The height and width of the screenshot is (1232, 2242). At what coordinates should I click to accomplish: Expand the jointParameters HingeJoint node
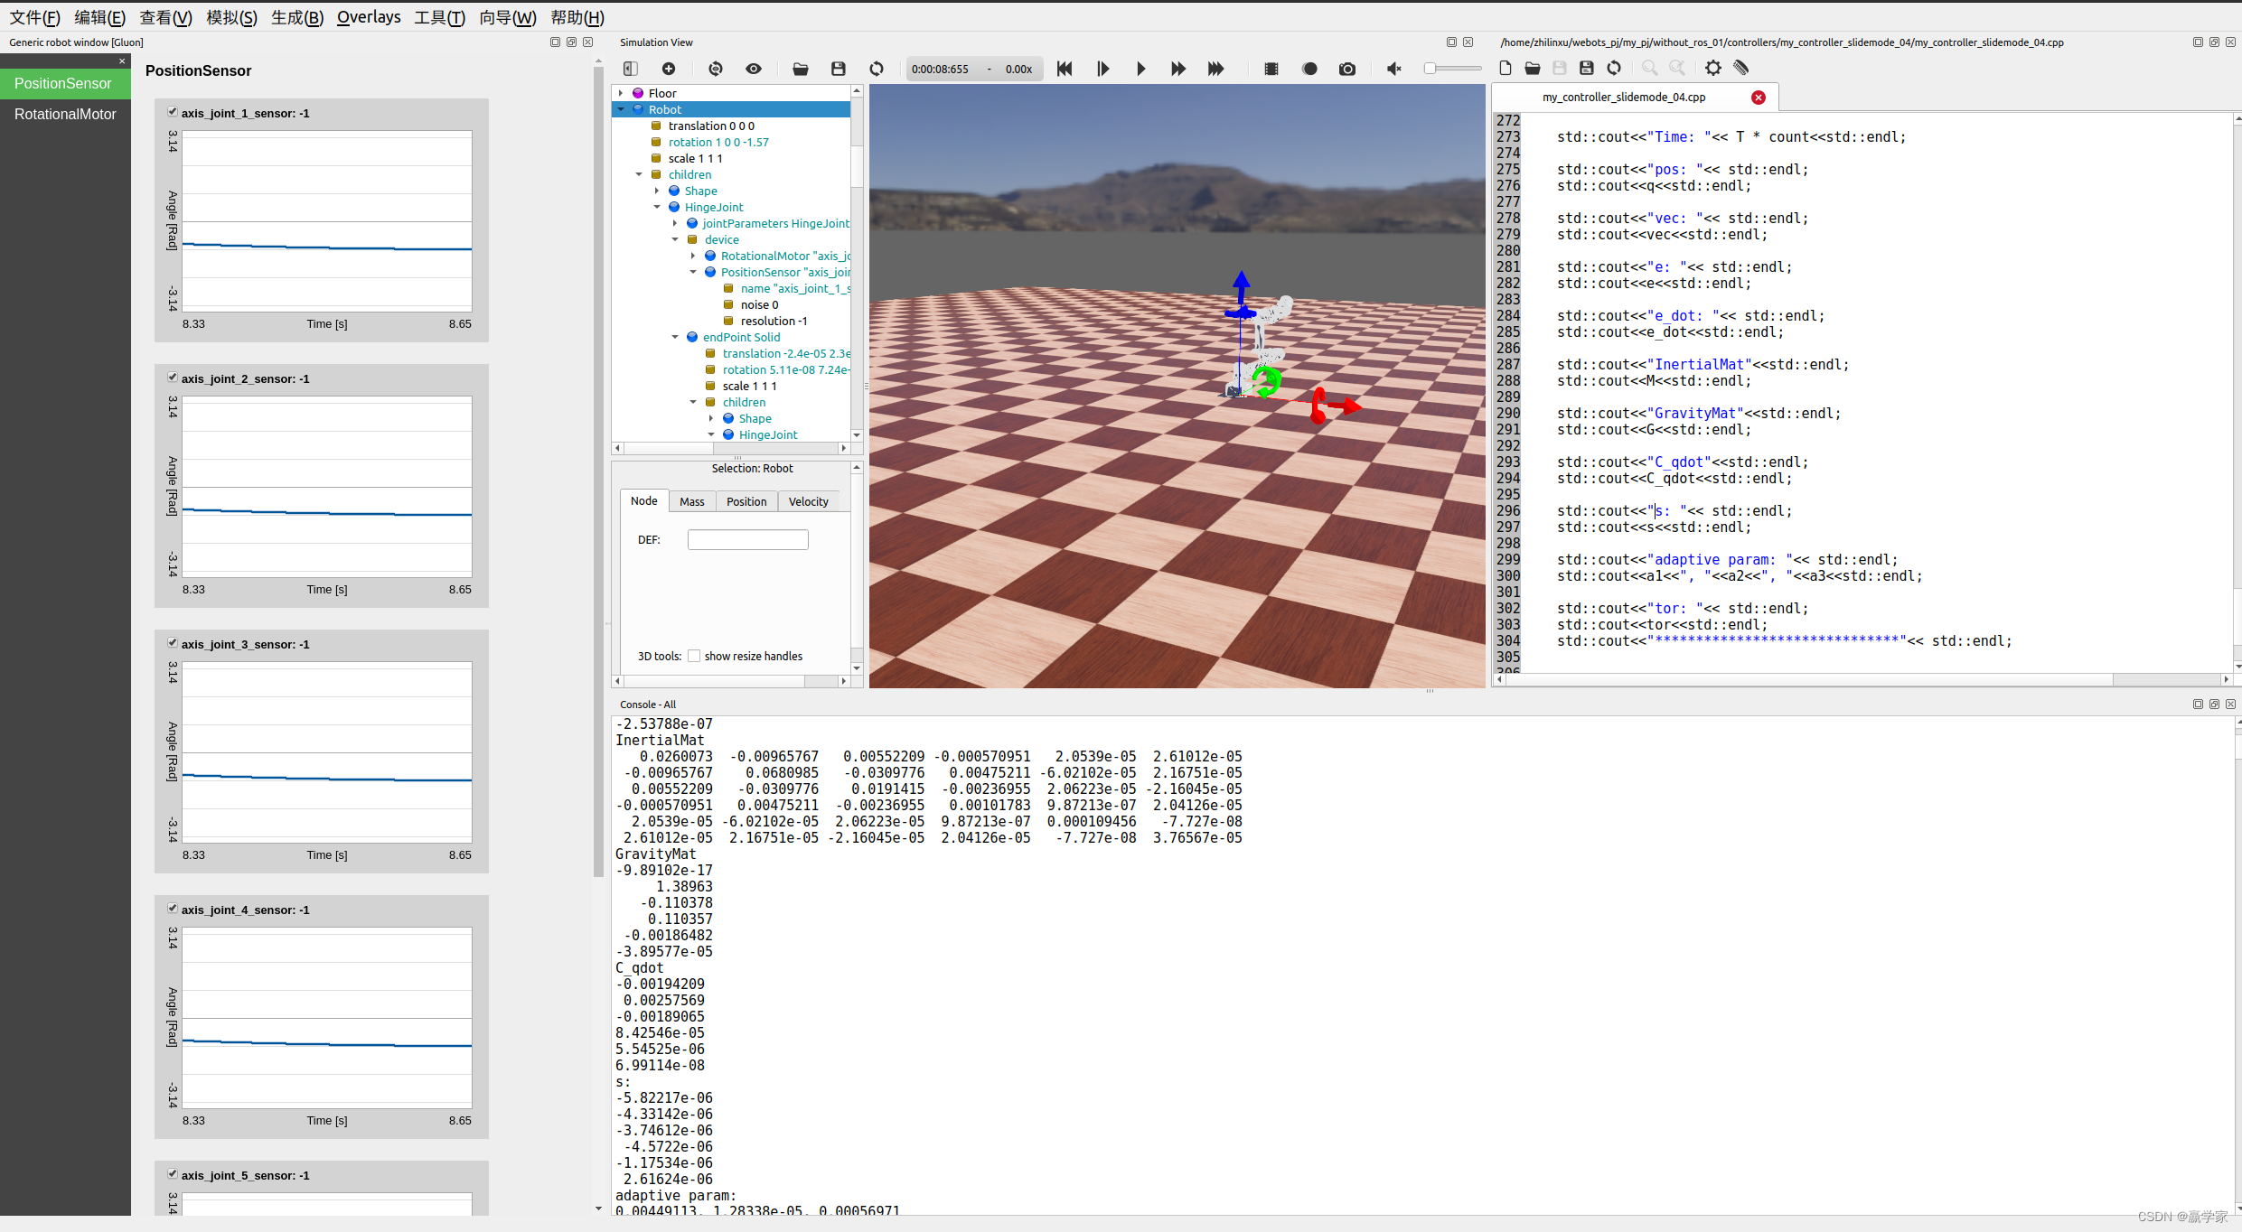[x=675, y=223]
